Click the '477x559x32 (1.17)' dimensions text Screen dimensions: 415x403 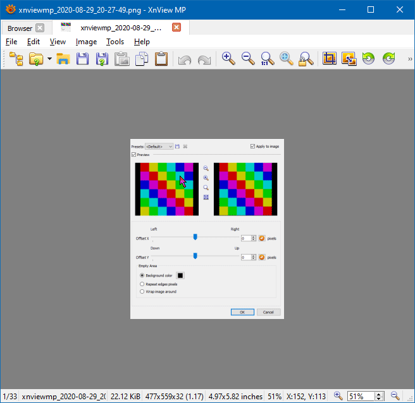[175, 397]
